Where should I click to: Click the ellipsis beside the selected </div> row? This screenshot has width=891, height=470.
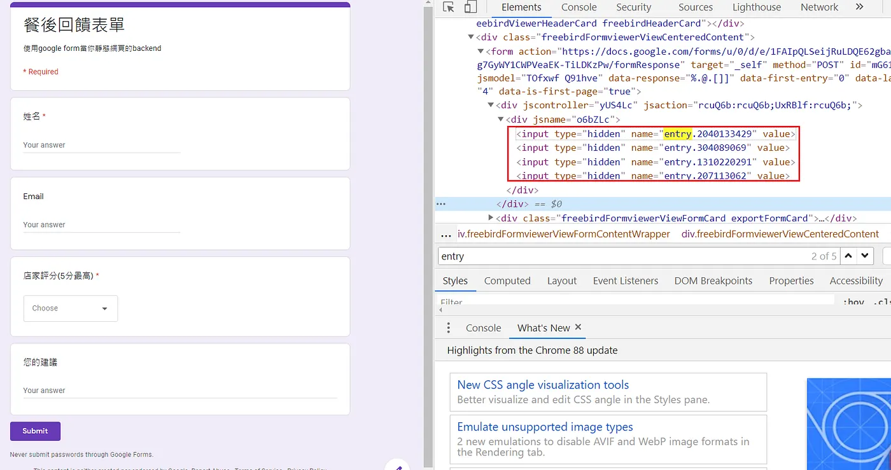pos(440,204)
